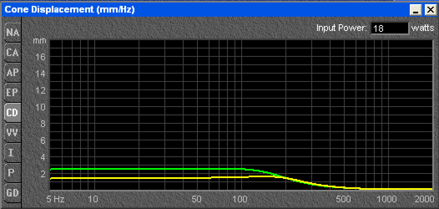439x209 pixels.
Task: Click the 'Input Power:' label
Action: (342, 28)
